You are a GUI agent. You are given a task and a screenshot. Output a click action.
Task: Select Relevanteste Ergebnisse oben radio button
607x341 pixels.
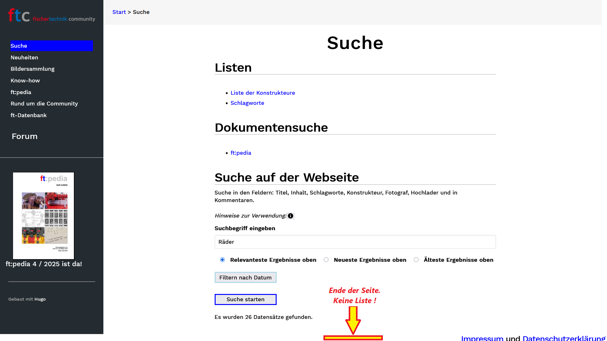(223, 260)
